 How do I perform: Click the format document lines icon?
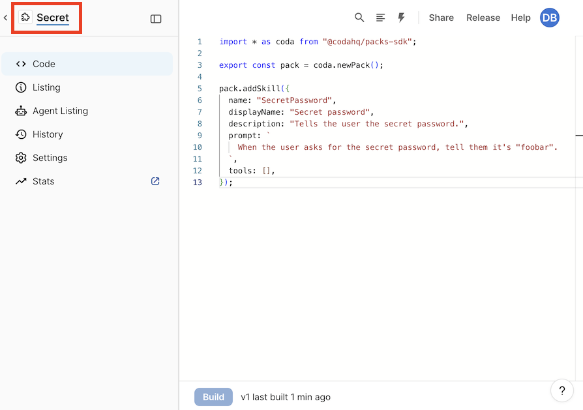(380, 18)
